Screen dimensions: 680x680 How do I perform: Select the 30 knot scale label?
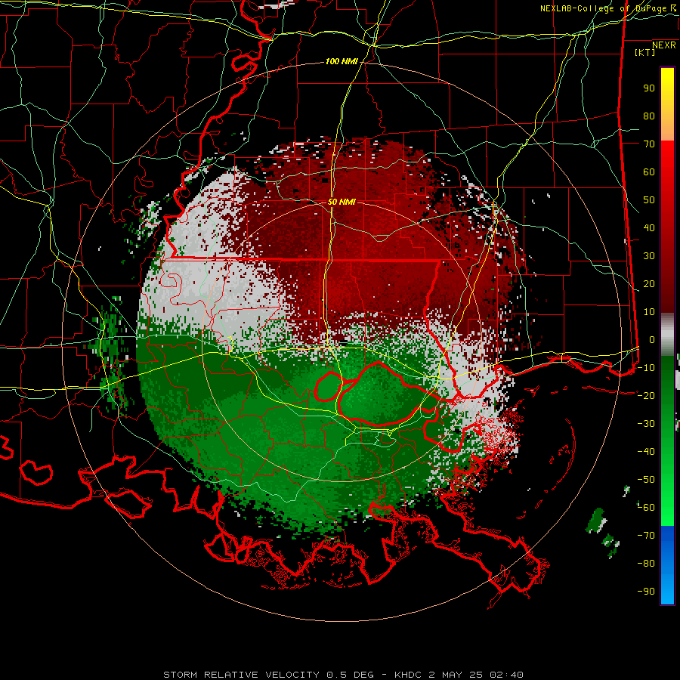[x=649, y=256]
